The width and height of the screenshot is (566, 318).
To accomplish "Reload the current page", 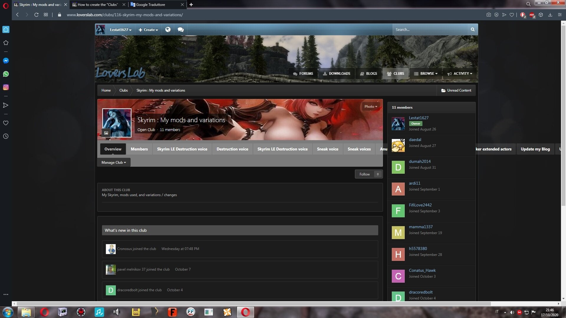I will (36, 15).
